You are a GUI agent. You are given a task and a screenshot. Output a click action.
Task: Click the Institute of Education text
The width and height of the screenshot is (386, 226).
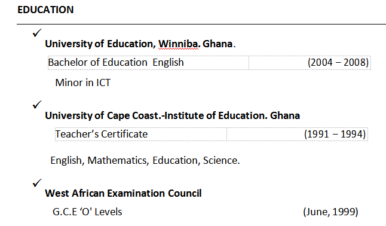pyautogui.click(x=215, y=115)
